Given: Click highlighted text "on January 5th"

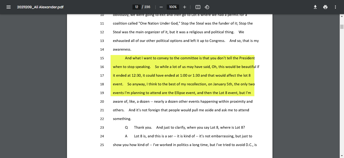Looking at the screenshot, I should pyautogui.click(x=220, y=84).
